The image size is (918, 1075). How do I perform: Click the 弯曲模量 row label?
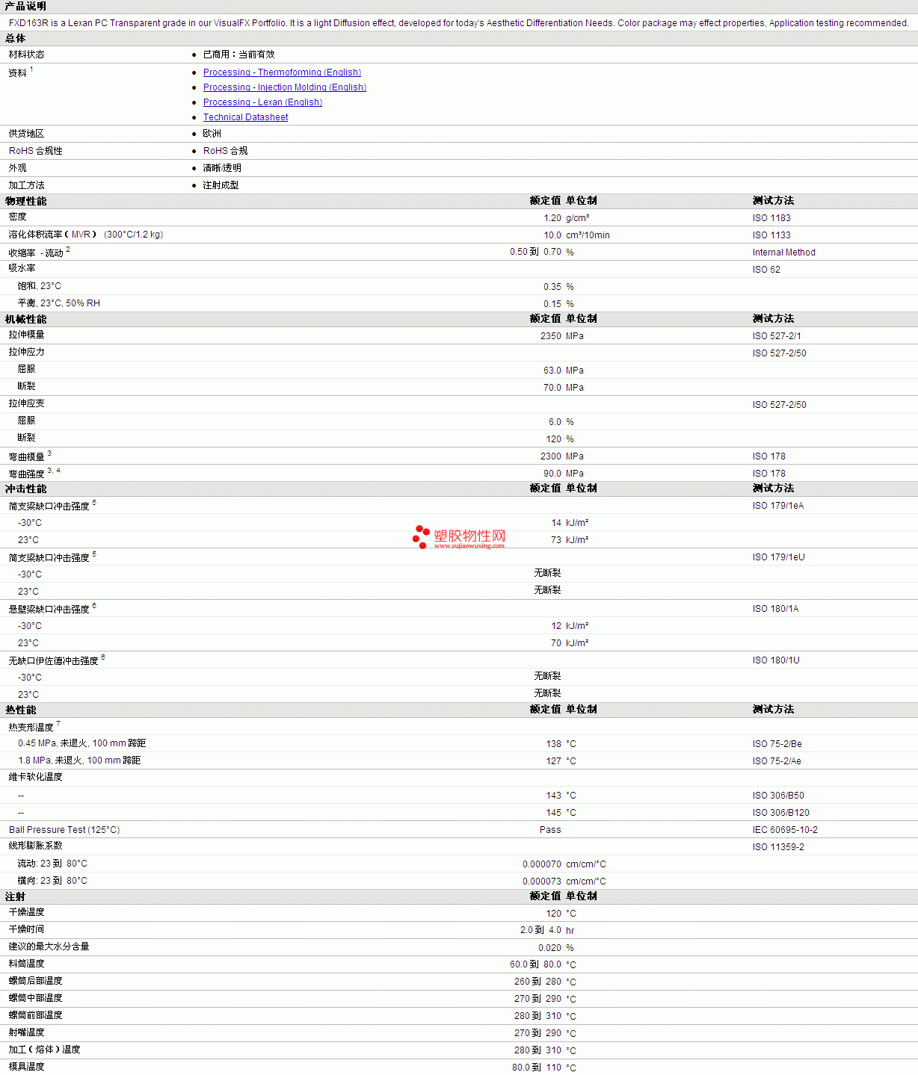(x=26, y=456)
